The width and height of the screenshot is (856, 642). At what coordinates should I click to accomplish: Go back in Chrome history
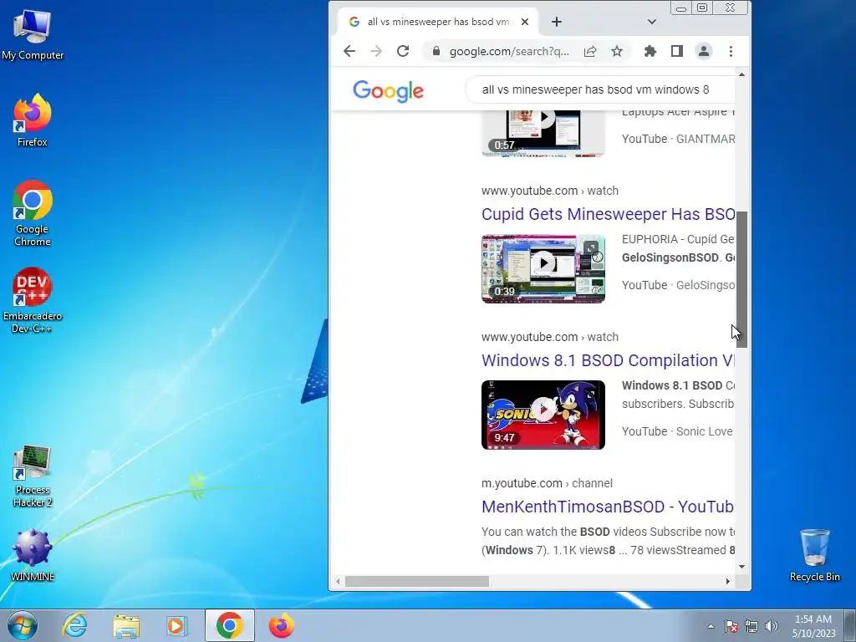pyautogui.click(x=349, y=51)
